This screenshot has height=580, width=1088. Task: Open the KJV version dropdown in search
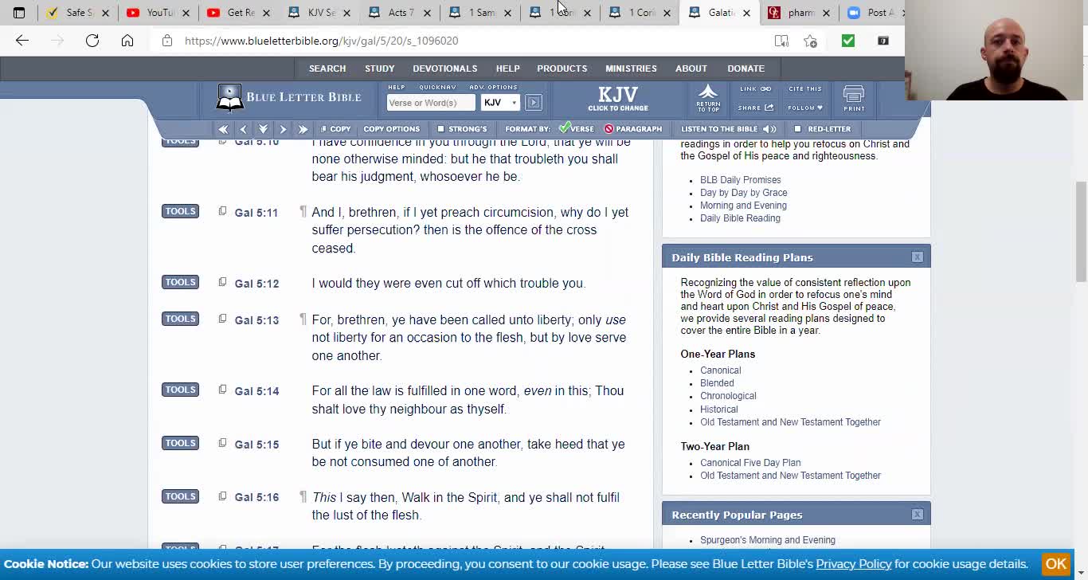coord(500,102)
